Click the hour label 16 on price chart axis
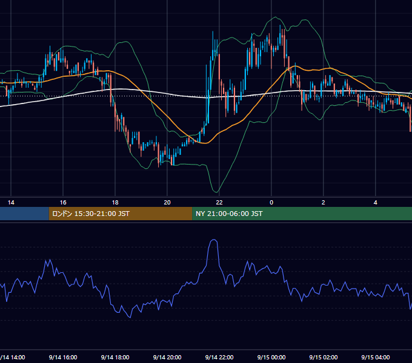Viewport: 412px width, 363px height. [63, 203]
